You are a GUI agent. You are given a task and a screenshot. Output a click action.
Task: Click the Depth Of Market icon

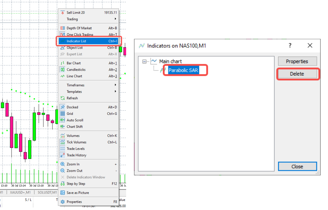63,28
